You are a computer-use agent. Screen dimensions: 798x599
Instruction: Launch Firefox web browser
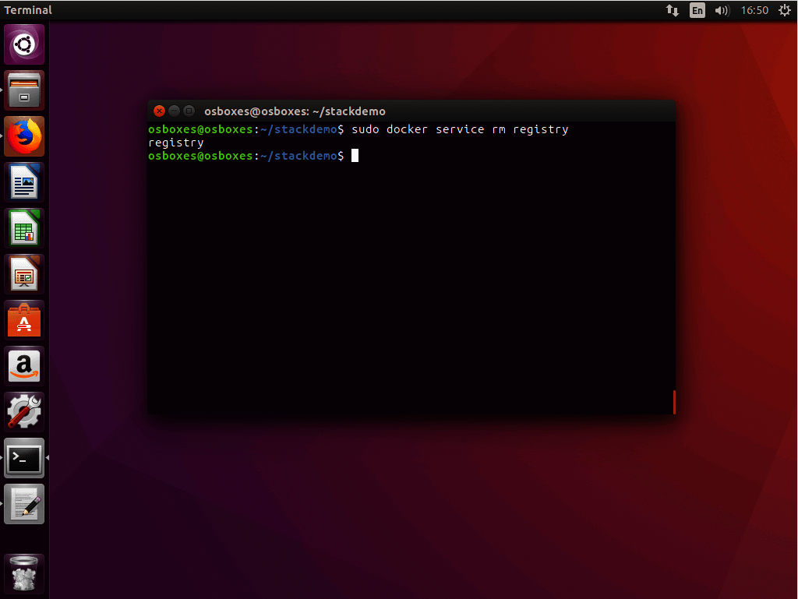[24, 136]
